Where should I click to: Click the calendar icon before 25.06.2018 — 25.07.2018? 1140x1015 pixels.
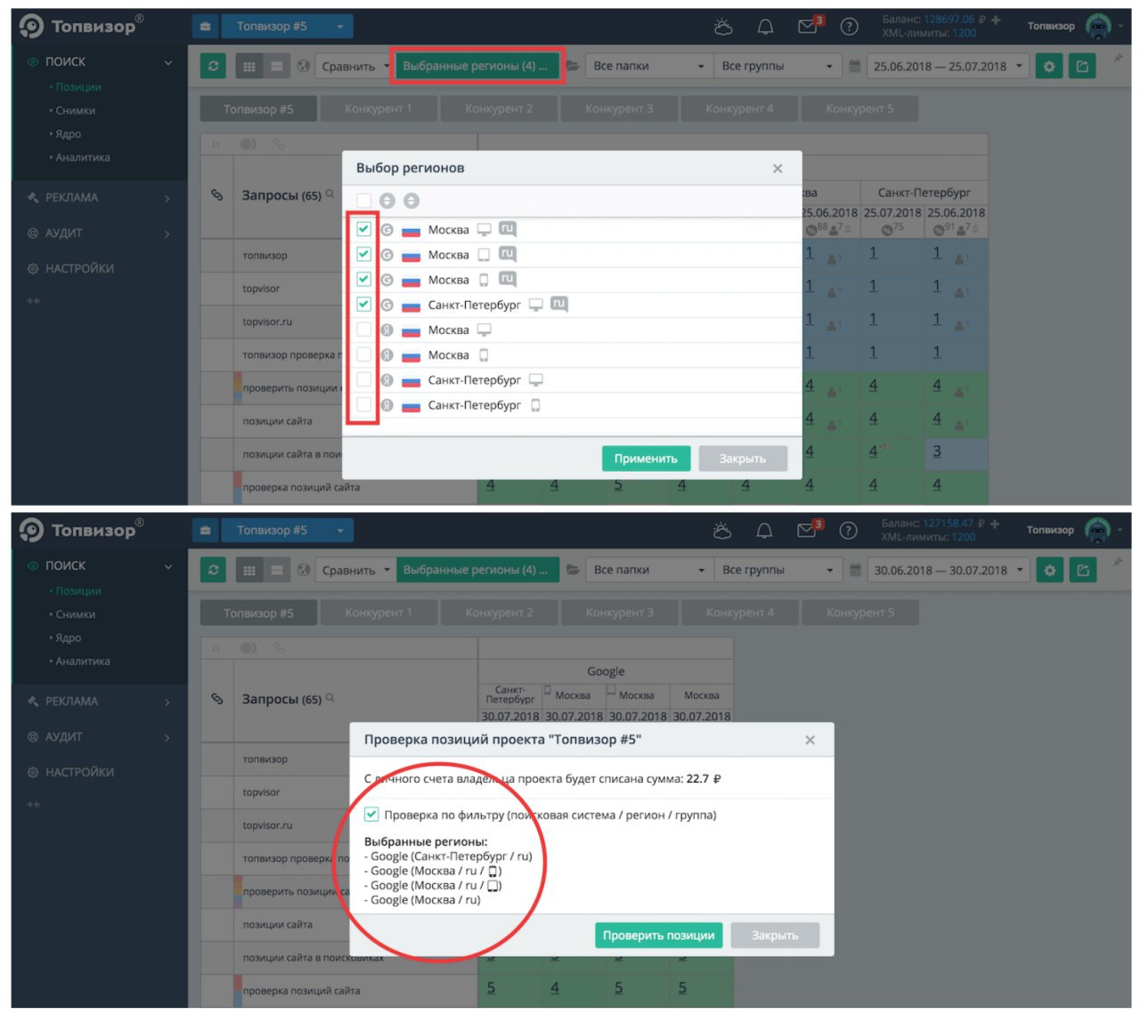coord(855,66)
